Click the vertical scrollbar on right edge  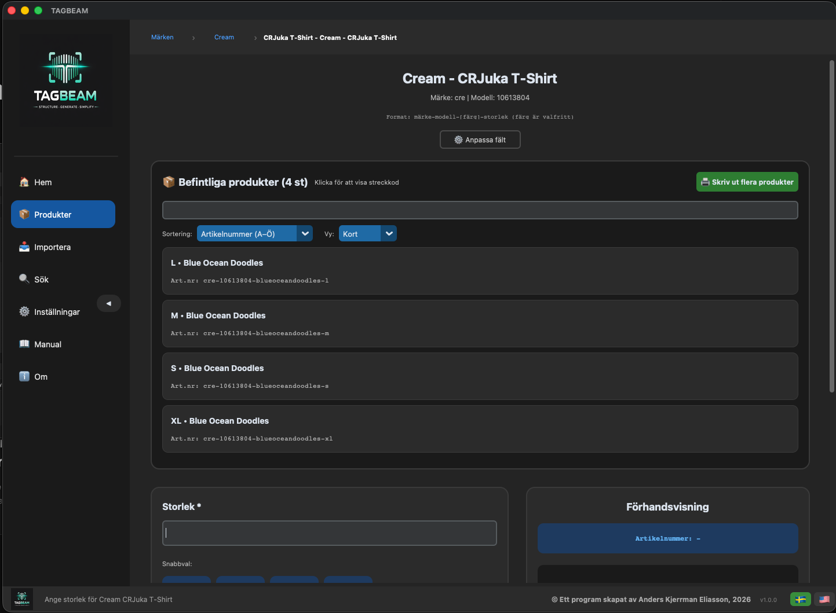click(x=832, y=226)
